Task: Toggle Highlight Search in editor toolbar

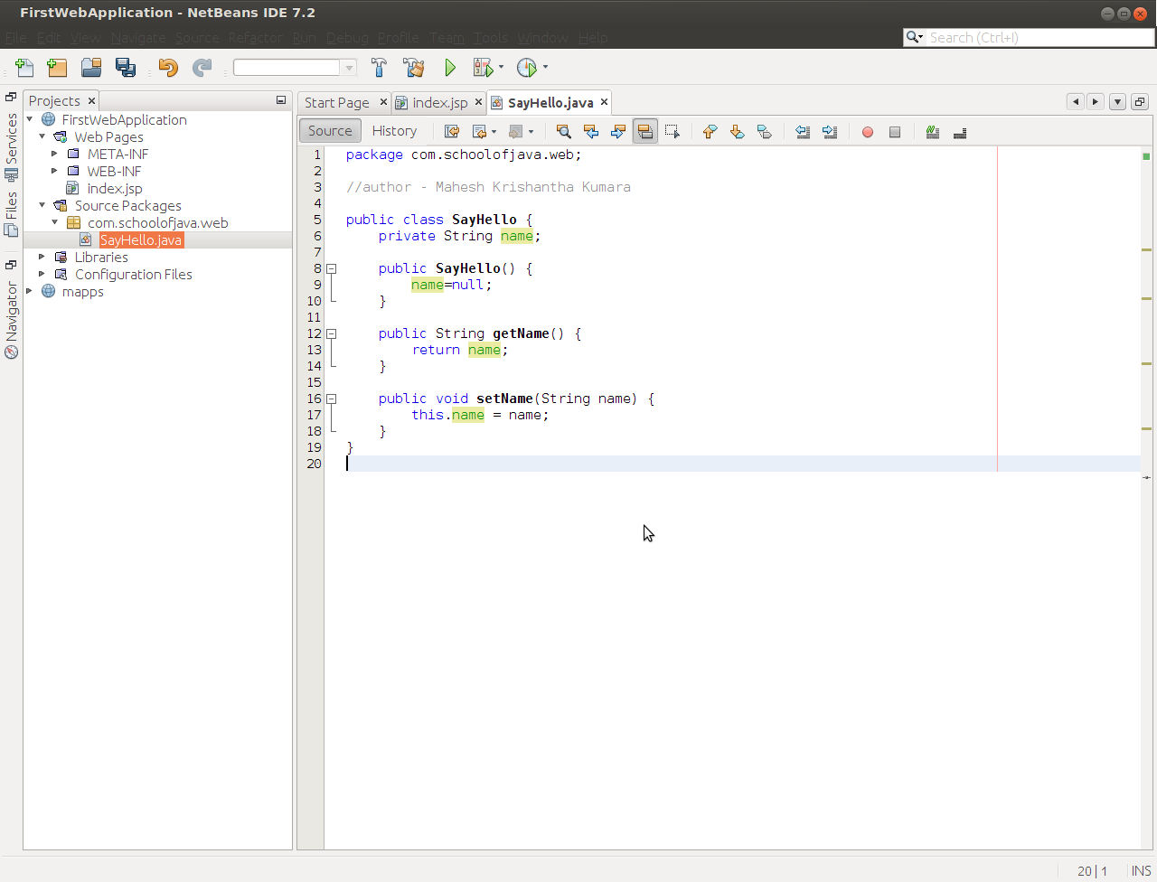Action: tap(645, 132)
